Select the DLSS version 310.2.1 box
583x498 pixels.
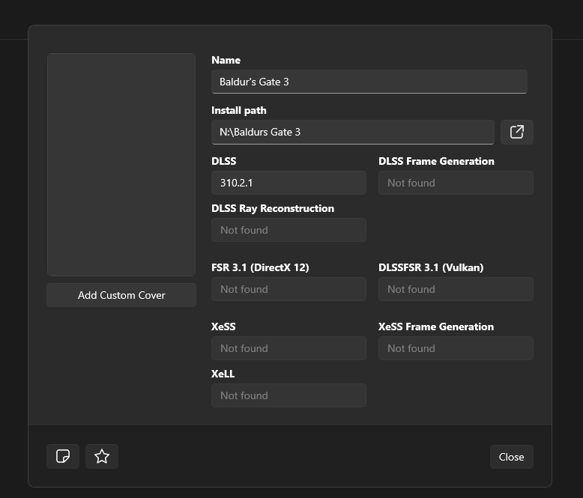coord(289,183)
